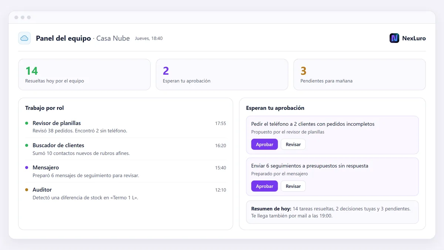444x250 pixels.
Task: Review the follow-ups prepared by the mensajero
Action: coord(293,186)
